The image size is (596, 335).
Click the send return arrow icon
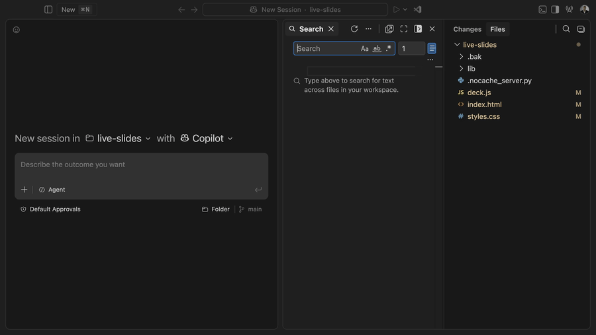(x=258, y=190)
